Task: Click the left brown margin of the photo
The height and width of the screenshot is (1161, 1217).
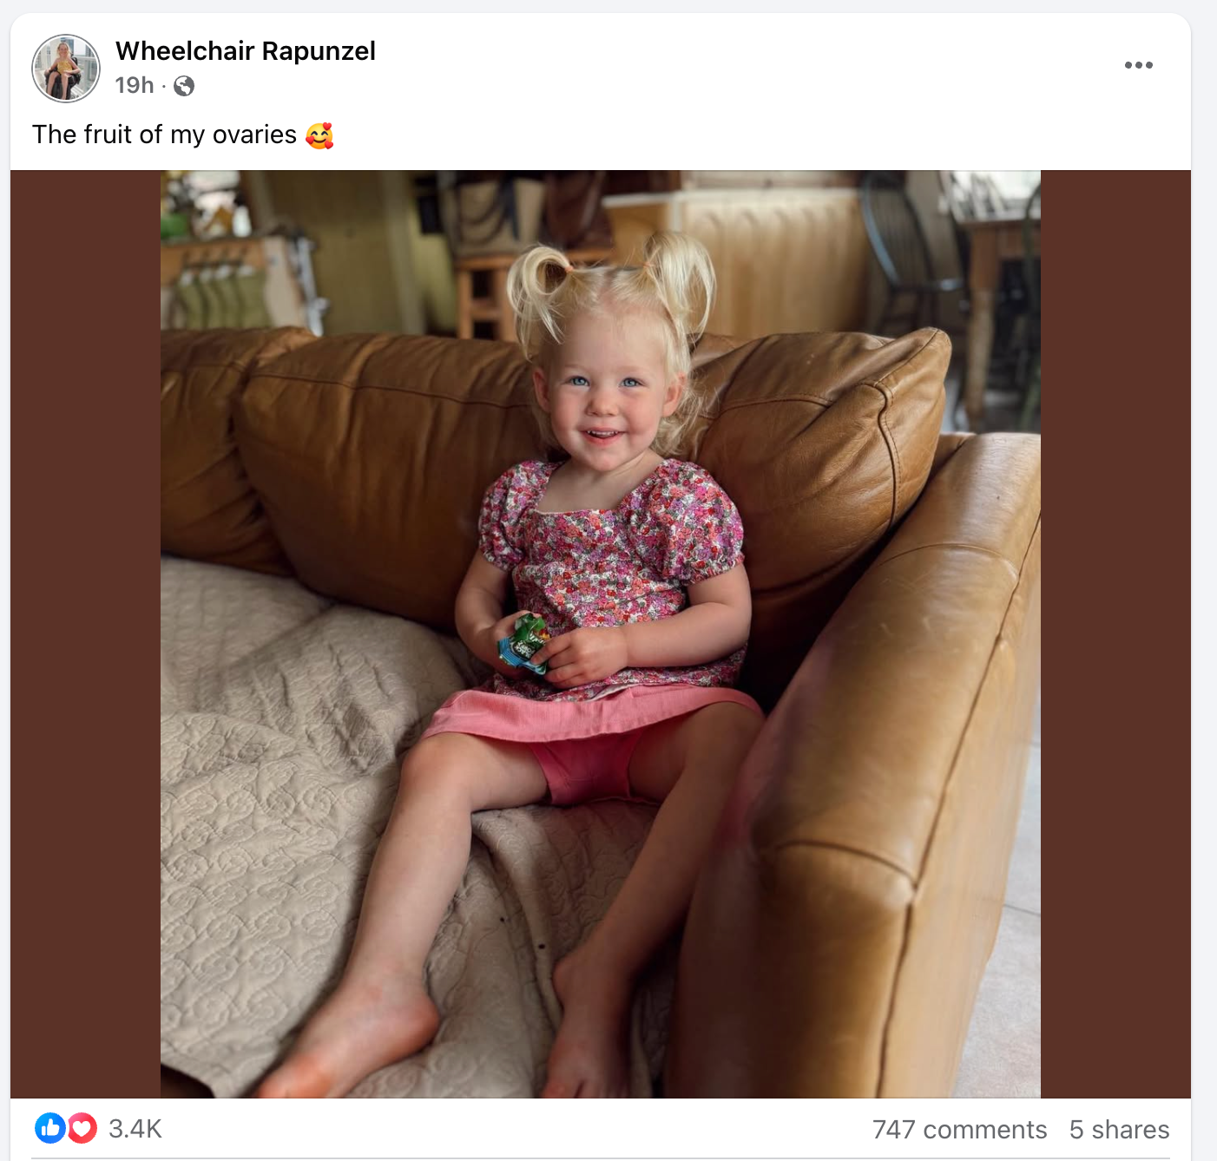Action: pyautogui.click(x=85, y=633)
